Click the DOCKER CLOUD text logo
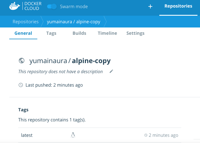This screenshot has width=200, height=143. (33, 6)
